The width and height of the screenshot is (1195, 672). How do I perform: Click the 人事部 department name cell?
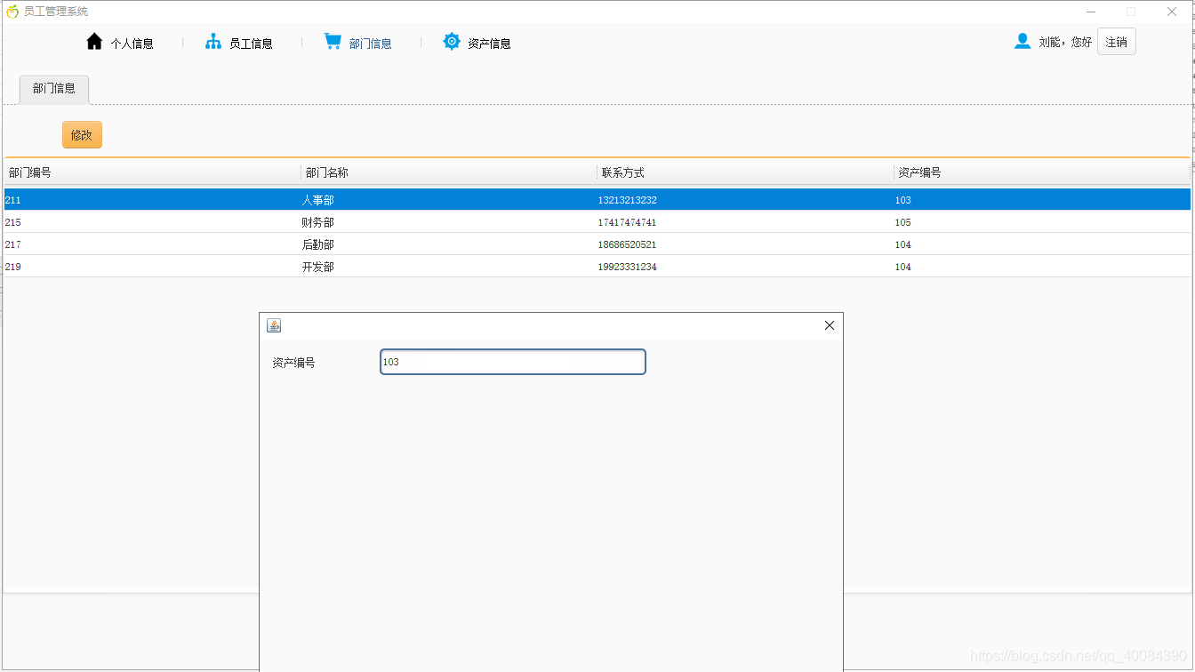pyautogui.click(x=318, y=200)
